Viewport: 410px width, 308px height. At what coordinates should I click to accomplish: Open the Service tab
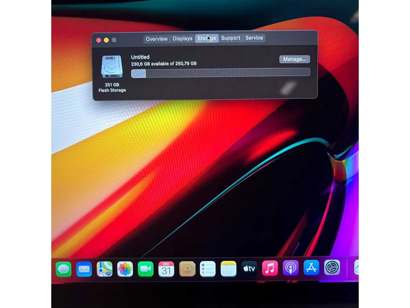[x=254, y=38]
